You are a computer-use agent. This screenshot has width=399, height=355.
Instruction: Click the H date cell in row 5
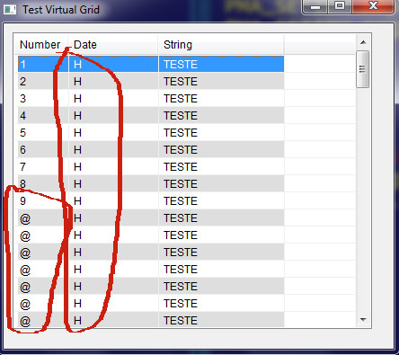113,132
